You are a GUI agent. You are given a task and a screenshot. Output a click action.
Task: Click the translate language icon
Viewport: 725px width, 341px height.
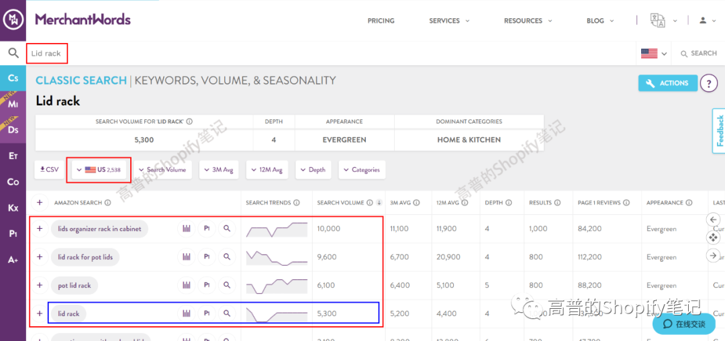(x=657, y=20)
